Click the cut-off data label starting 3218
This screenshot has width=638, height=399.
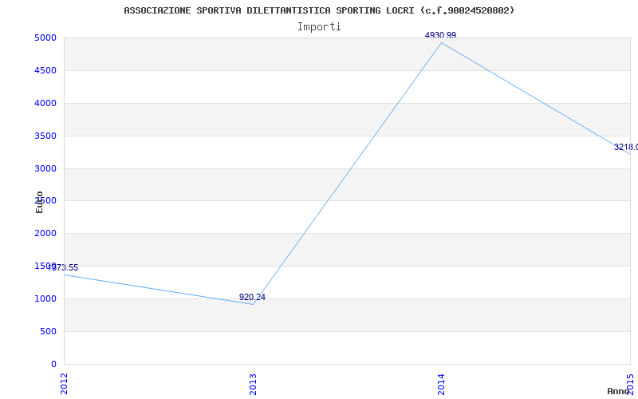pyautogui.click(x=626, y=147)
